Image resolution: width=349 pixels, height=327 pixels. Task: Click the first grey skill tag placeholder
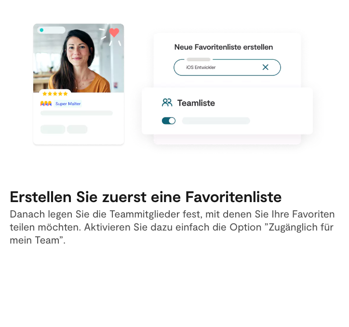click(x=53, y=129)
